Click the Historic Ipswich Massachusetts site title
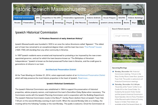The image size is (158, 105). click(x=50, y=9)
